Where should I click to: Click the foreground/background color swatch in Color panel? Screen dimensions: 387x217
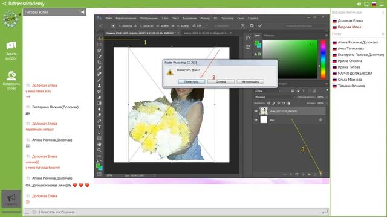tap(258, 44)
